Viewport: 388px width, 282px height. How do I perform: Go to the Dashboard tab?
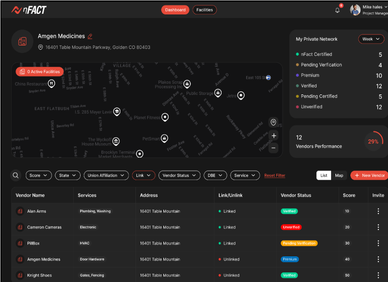pyautogui.click(x=175, y=10)
